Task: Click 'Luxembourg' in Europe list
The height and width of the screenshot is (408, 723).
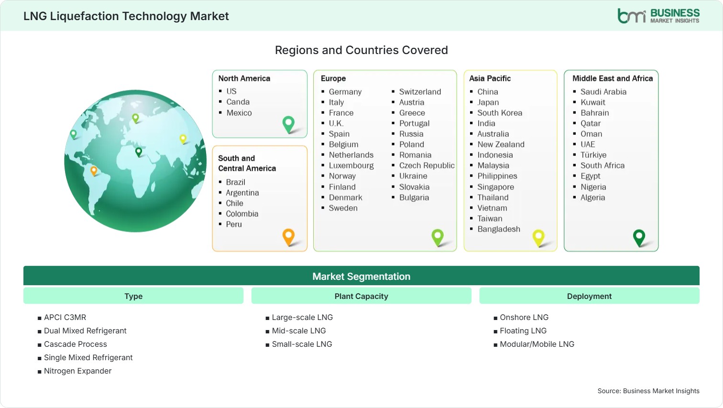Action: tap(351, 165)
